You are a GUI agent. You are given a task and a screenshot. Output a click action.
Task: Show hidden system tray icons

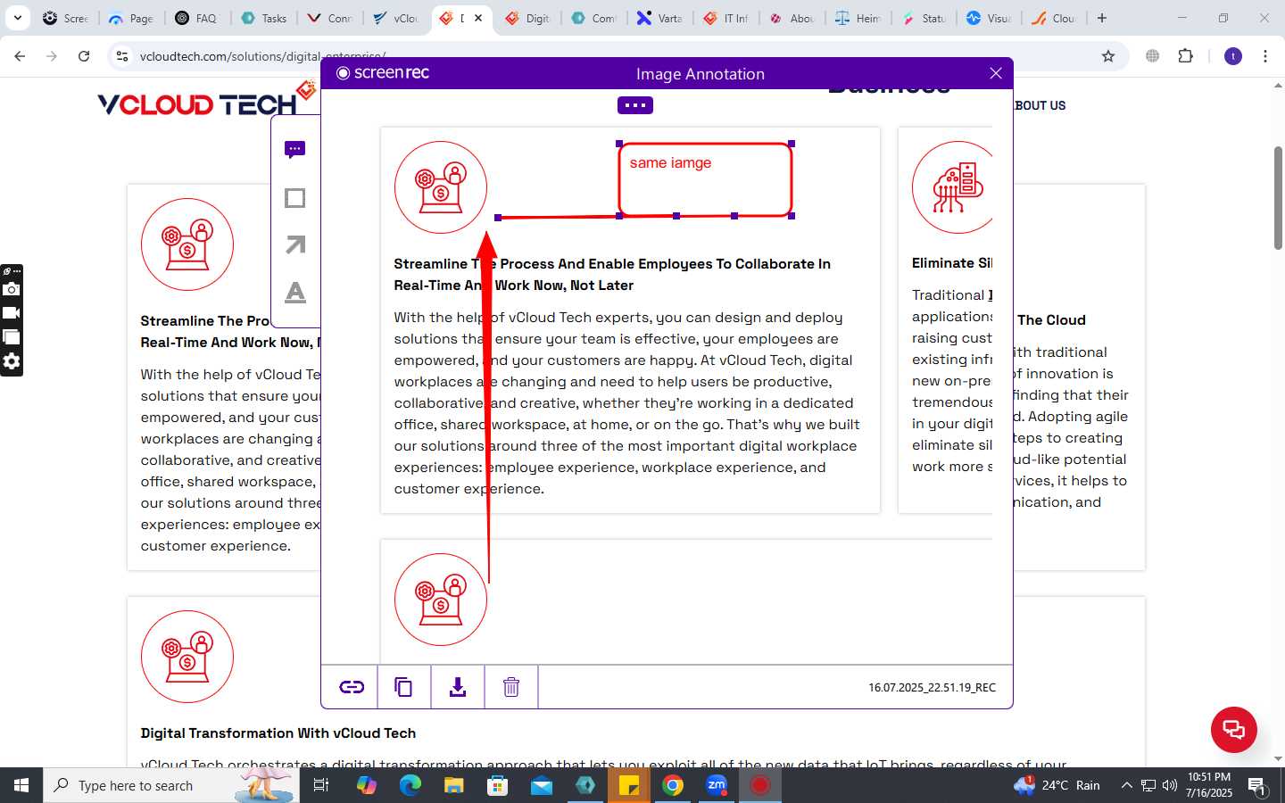(1126, 785)
